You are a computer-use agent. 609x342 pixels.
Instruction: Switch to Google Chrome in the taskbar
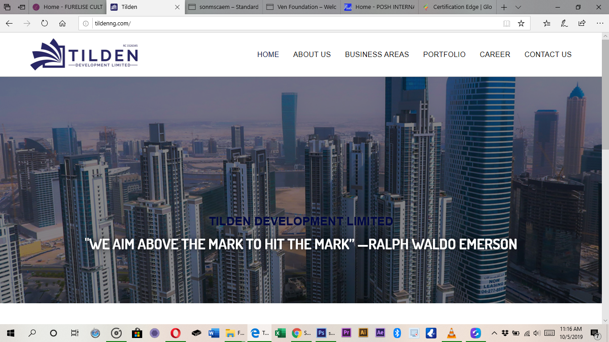[x=301, y=333]
